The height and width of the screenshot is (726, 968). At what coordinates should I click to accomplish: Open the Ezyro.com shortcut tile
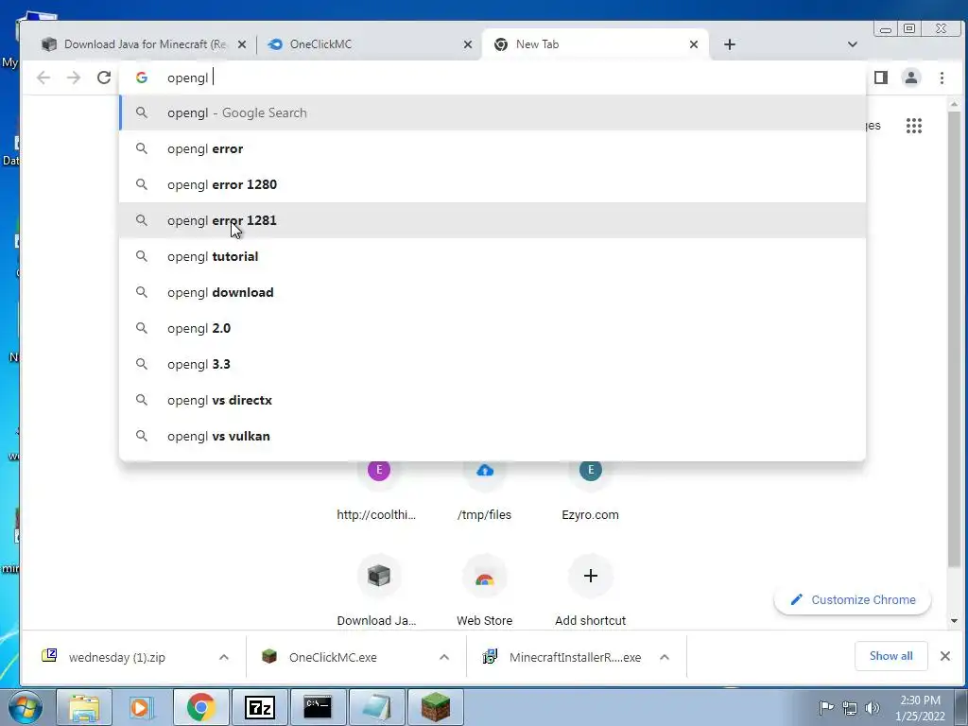590,491
